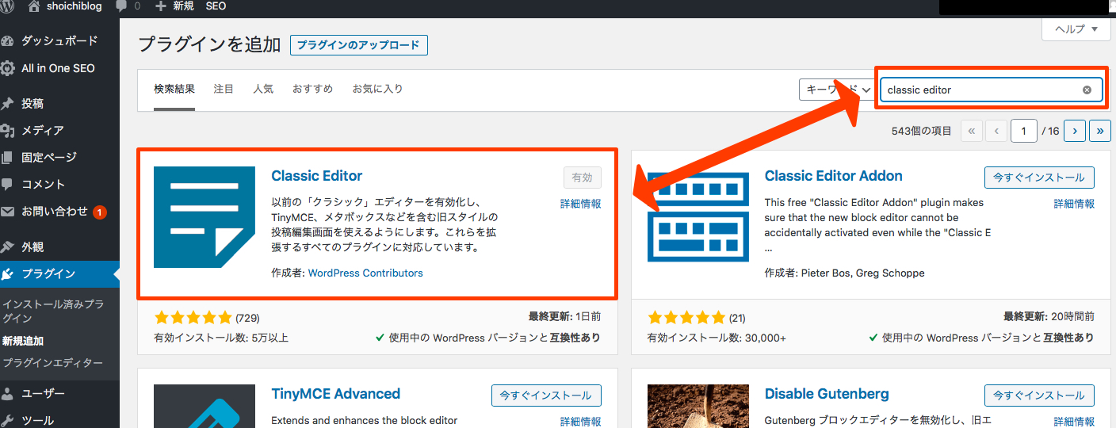Open the WordPress Contributors author link
Image resolution: width=1116 pixels, height=428 pixels.
point(365,273)
